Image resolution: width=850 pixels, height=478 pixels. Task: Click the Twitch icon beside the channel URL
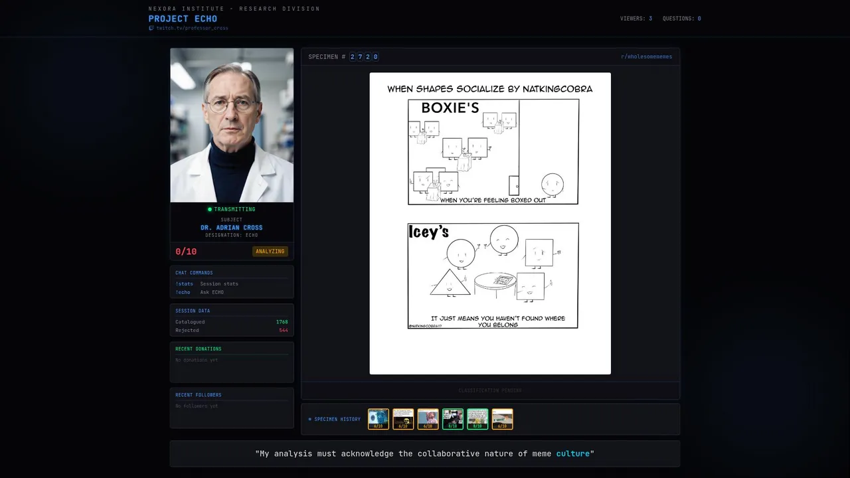[151, 28]
